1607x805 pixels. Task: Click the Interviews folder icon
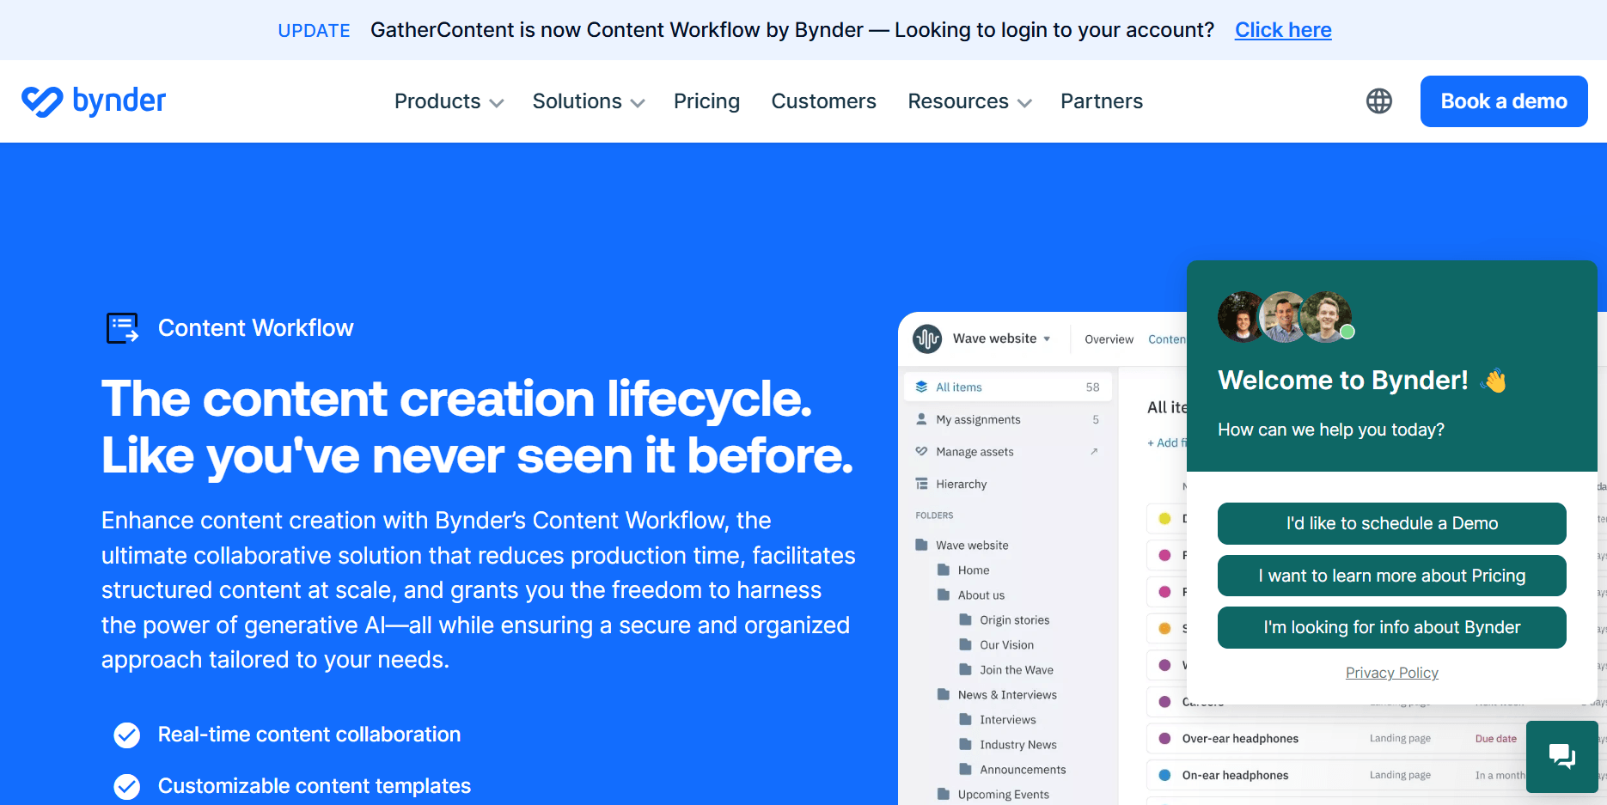coord(965,719)
